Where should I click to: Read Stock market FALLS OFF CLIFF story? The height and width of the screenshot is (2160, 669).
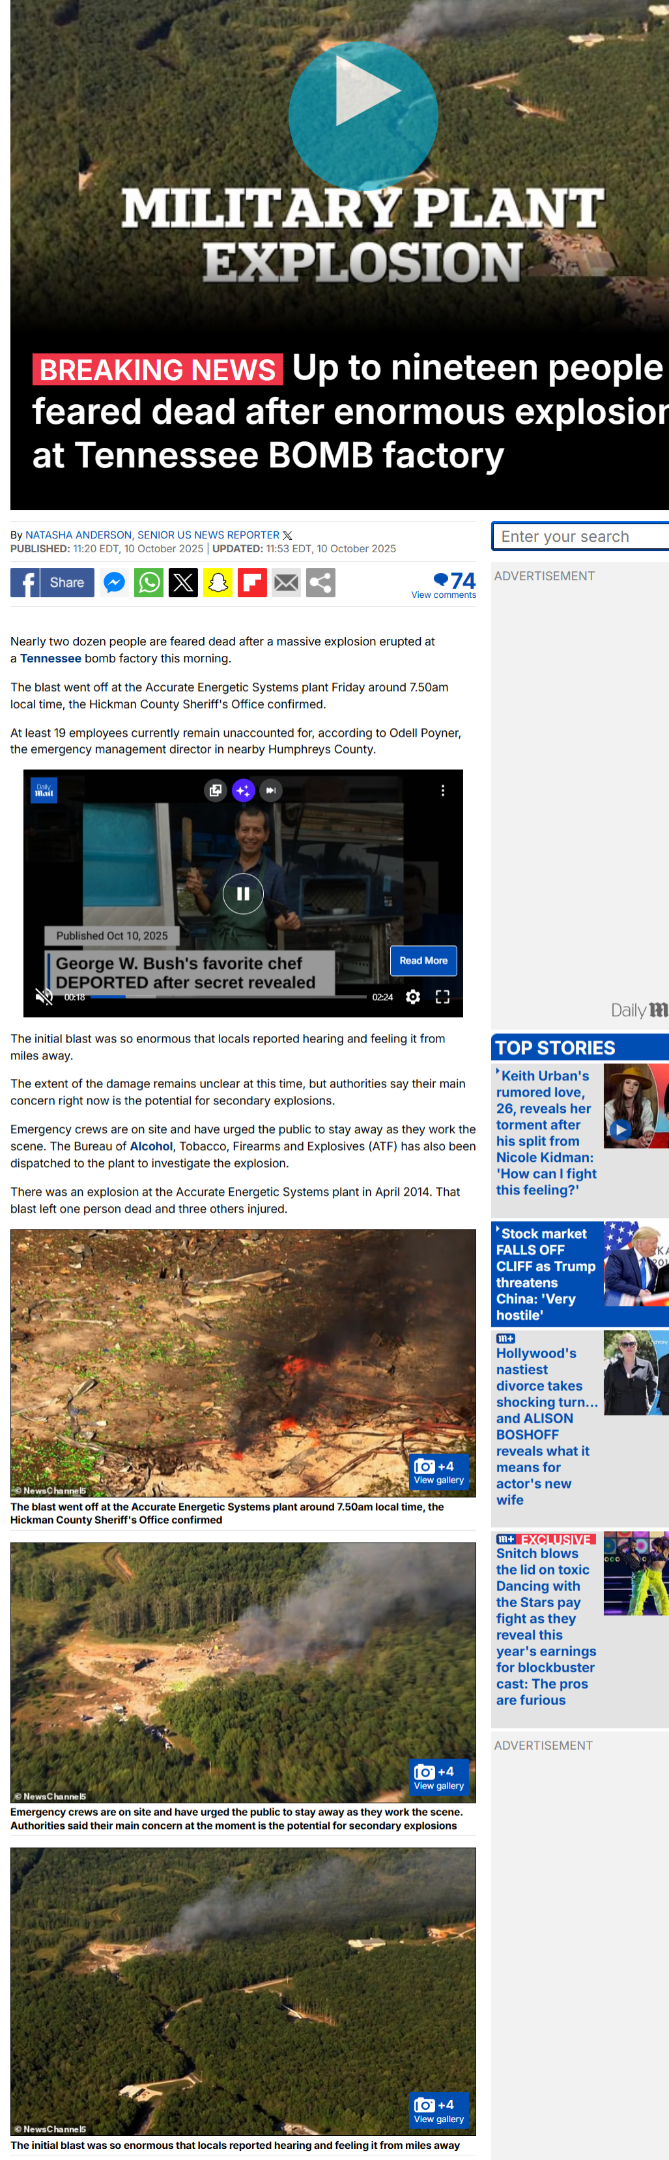(x=546, y=1274)
